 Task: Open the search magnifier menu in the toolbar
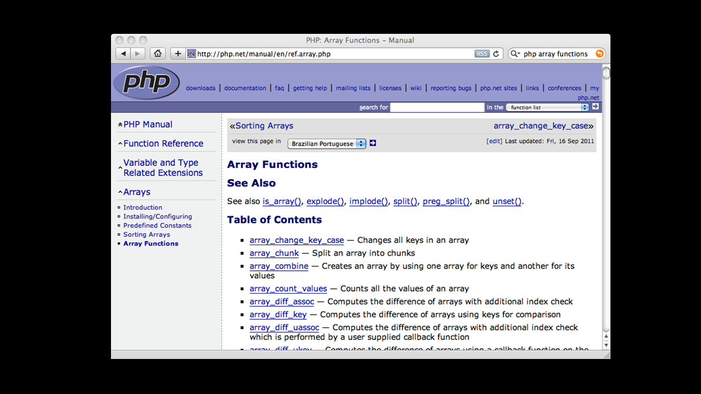pos(515,54)
